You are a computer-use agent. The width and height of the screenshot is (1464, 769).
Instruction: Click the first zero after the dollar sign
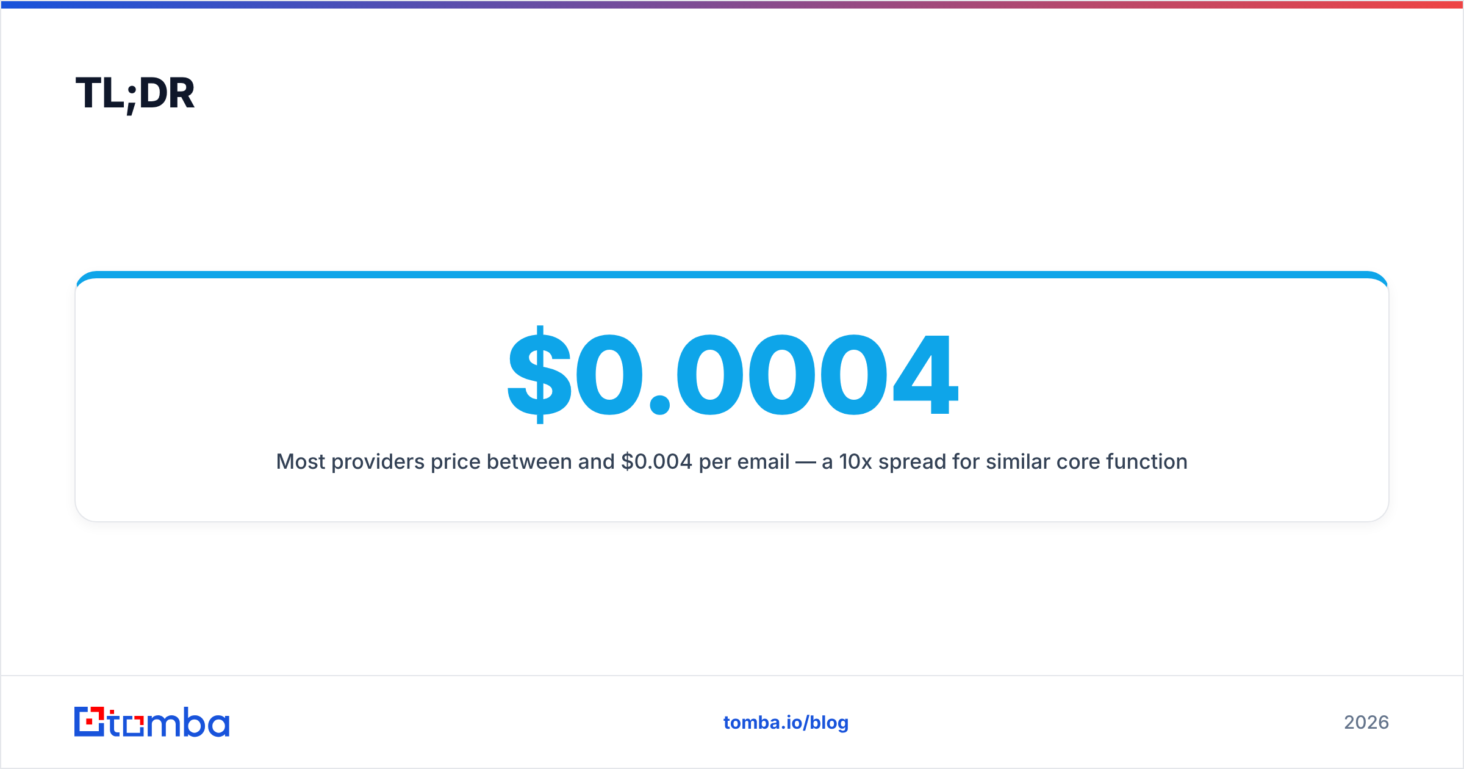[x=609, y=375]
